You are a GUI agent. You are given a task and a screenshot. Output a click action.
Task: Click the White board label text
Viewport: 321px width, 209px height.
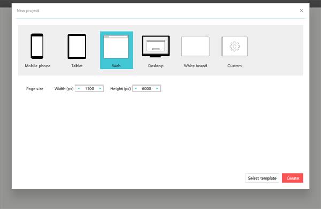195,66
